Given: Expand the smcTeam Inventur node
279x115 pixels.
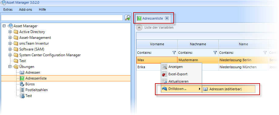Looking at the screenshot, I should pos(10,43).
